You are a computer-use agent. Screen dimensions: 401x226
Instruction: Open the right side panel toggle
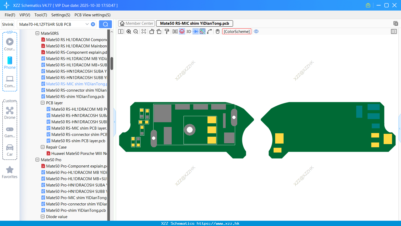(x=394, y=31)
